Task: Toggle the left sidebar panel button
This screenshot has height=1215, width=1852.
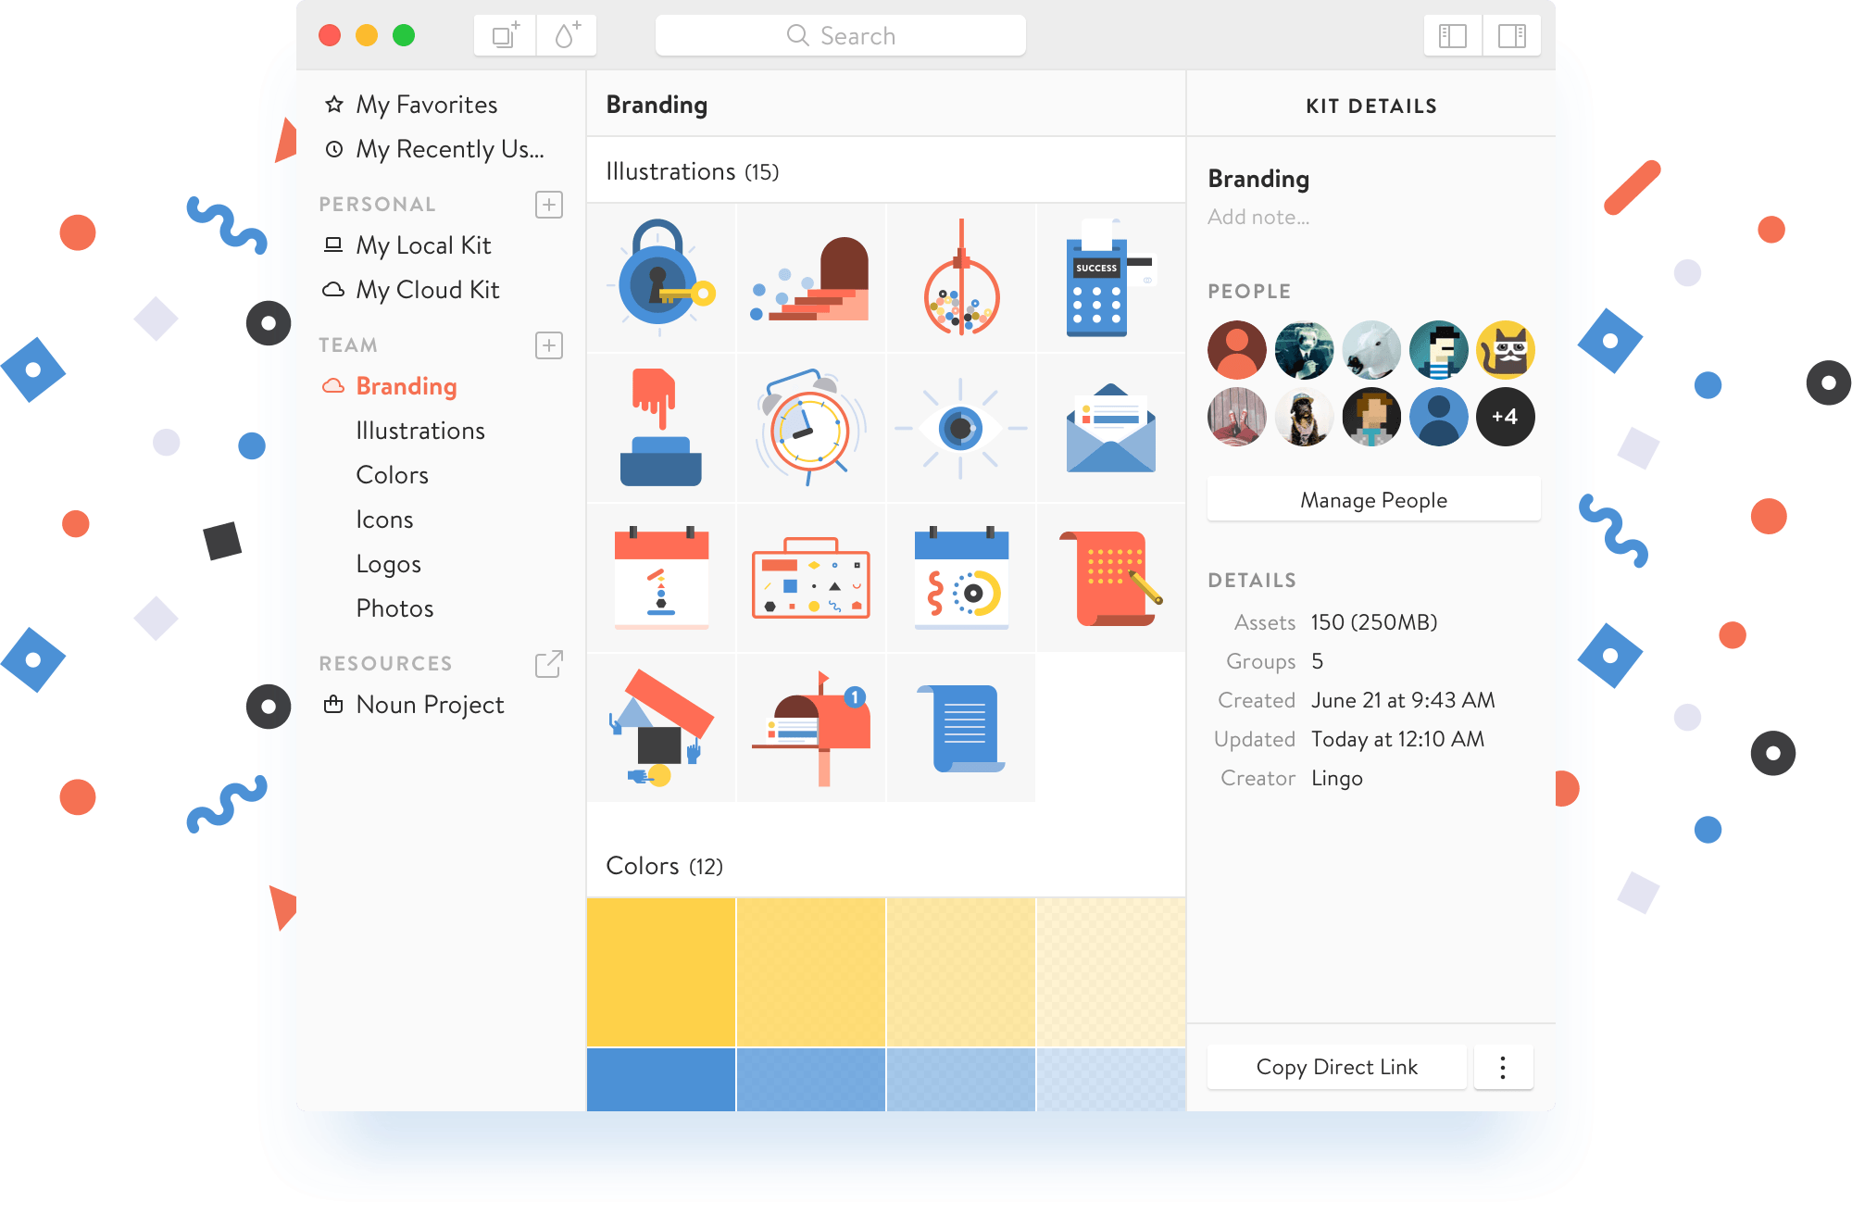Action: [x=1452, y=36]
